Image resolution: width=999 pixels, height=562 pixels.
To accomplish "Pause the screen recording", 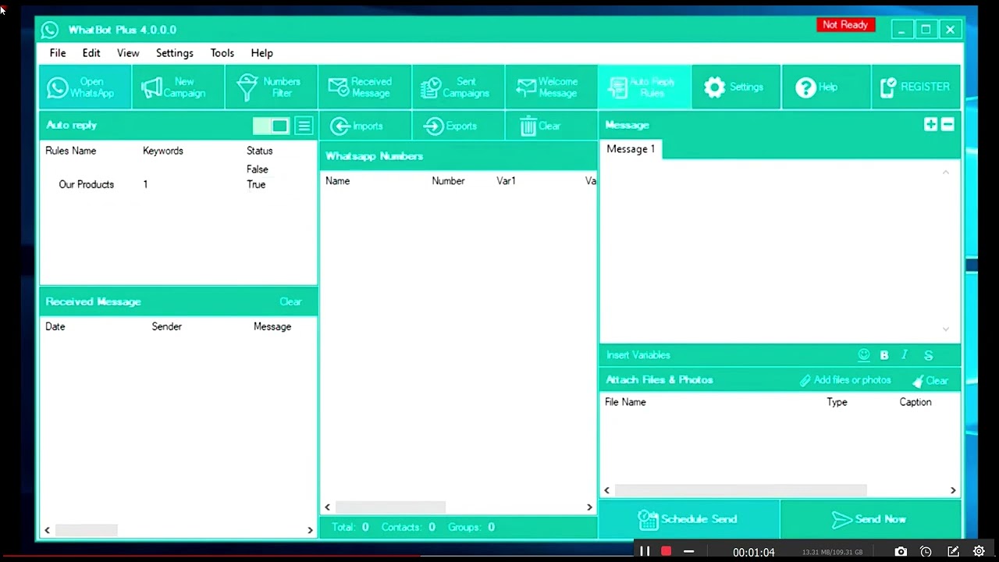I will 645,552.
